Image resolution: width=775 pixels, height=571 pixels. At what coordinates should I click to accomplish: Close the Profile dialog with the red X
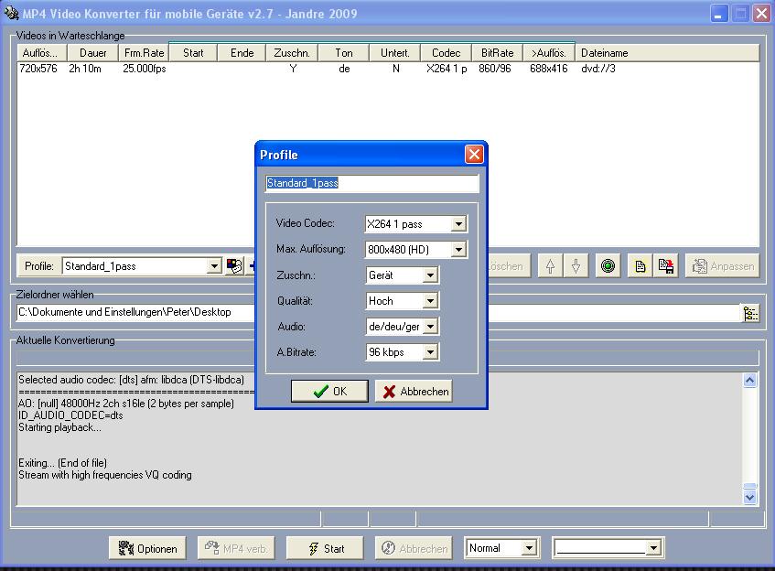pyautogui.click(x=474, y=155)
